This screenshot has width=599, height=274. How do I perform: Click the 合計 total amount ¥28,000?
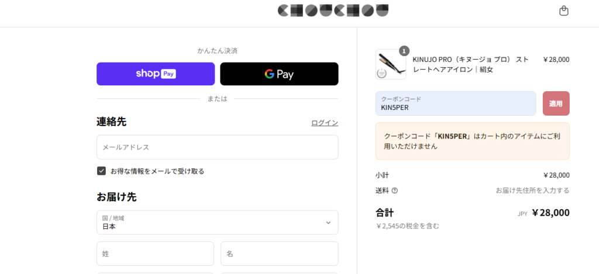point(550,213)
